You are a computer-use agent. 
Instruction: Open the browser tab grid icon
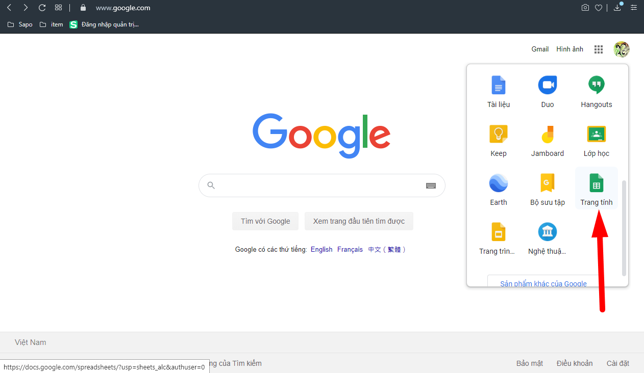(x=58, y=8)
